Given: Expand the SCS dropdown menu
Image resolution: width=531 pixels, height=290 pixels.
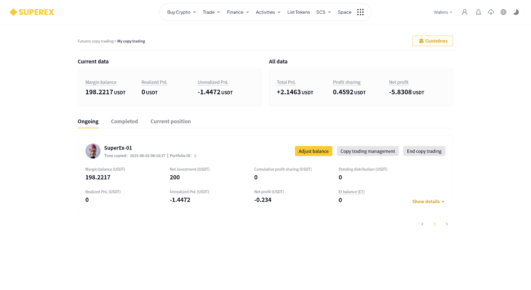Looking at the screenshot, I should pyautogui.click(x=324, y=12).
